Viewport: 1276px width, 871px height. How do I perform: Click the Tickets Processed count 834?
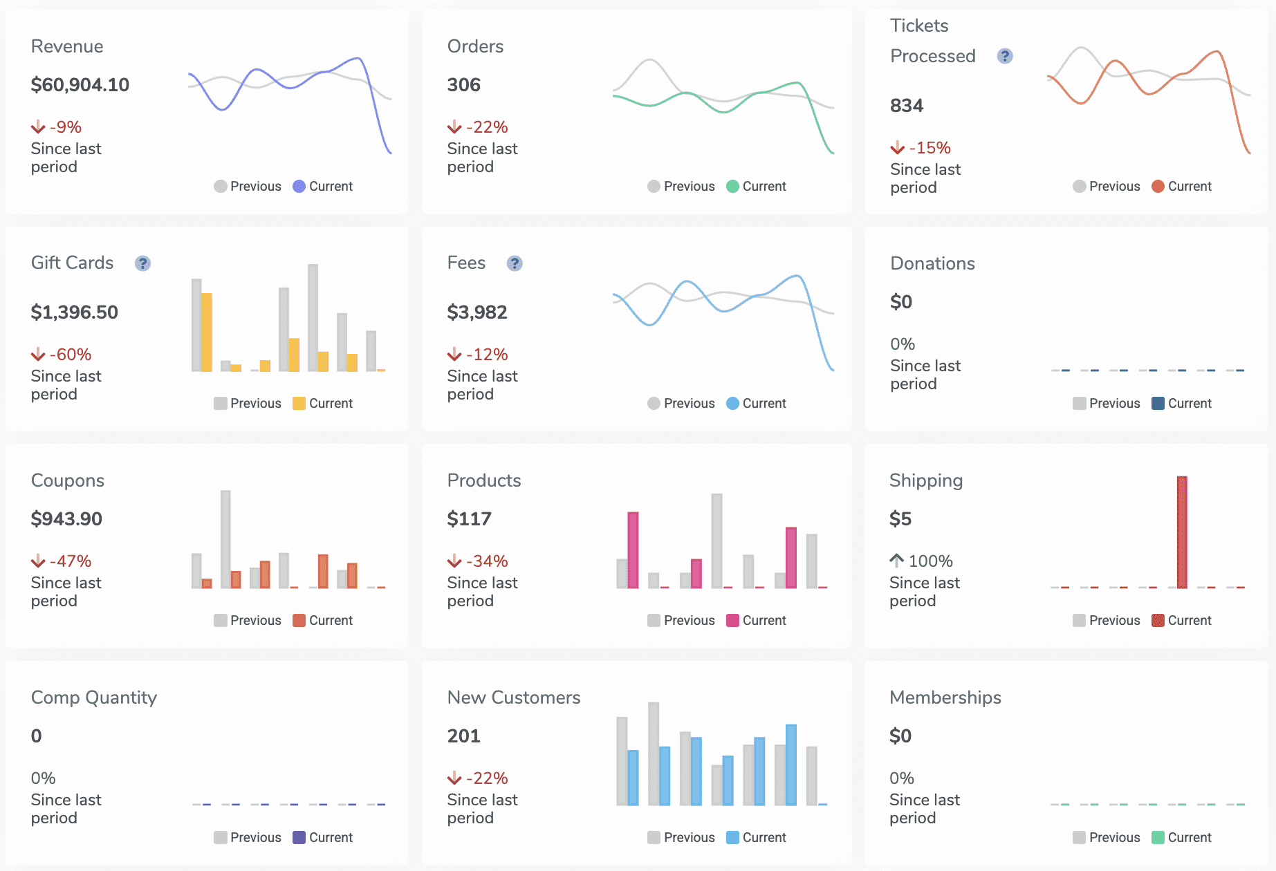pos(907,106)
